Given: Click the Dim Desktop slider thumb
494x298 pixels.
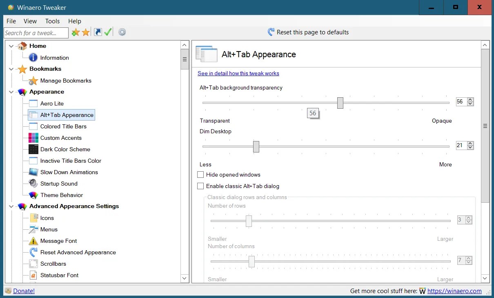Looking at the screenshot, I should (x=256, y=146).
